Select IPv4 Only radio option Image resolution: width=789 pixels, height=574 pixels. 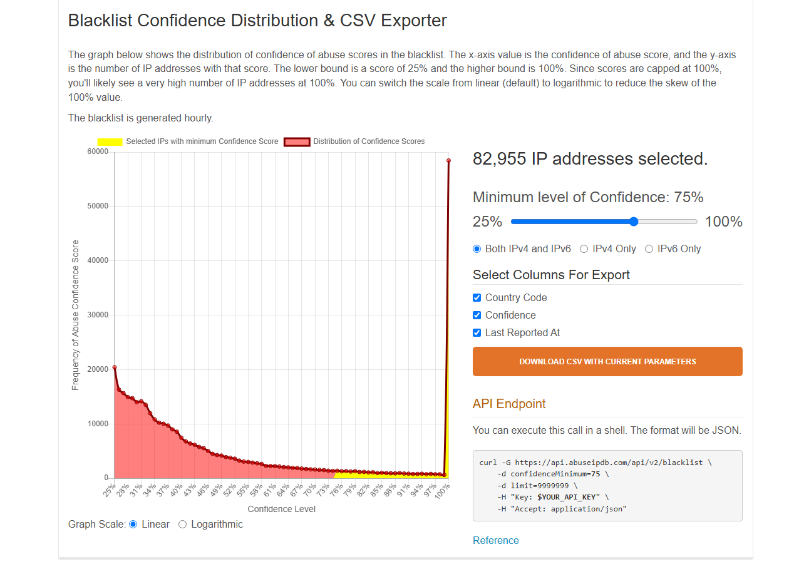pyautogui.click(x=584, y=249)
